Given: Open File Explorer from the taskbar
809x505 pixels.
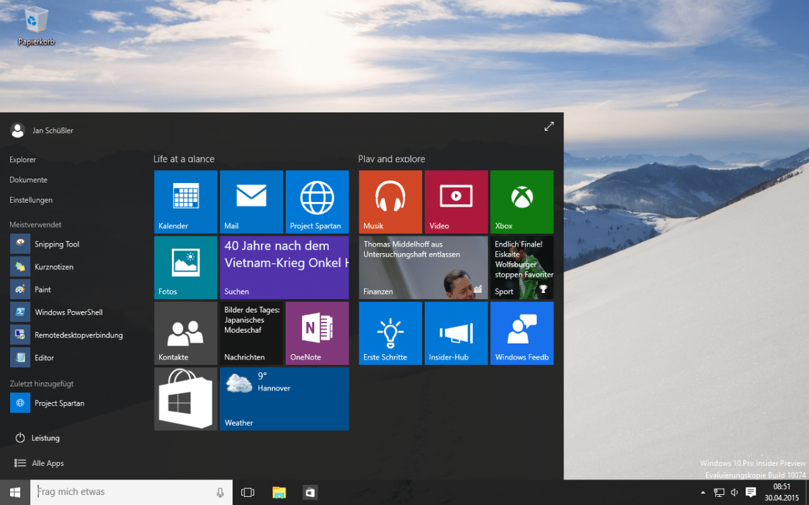Looking at the screenshot, I should tap(279, 492).
